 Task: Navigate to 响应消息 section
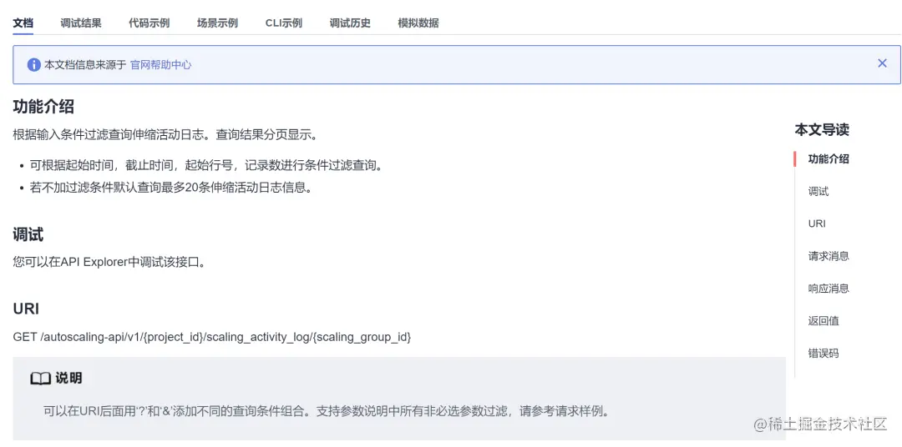(x=829, y=289)
